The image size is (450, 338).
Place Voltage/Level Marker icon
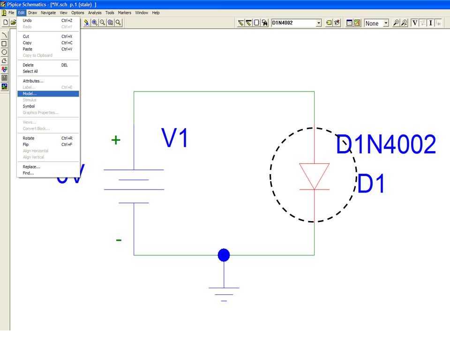pyautogui.click(x=396, y=23)
